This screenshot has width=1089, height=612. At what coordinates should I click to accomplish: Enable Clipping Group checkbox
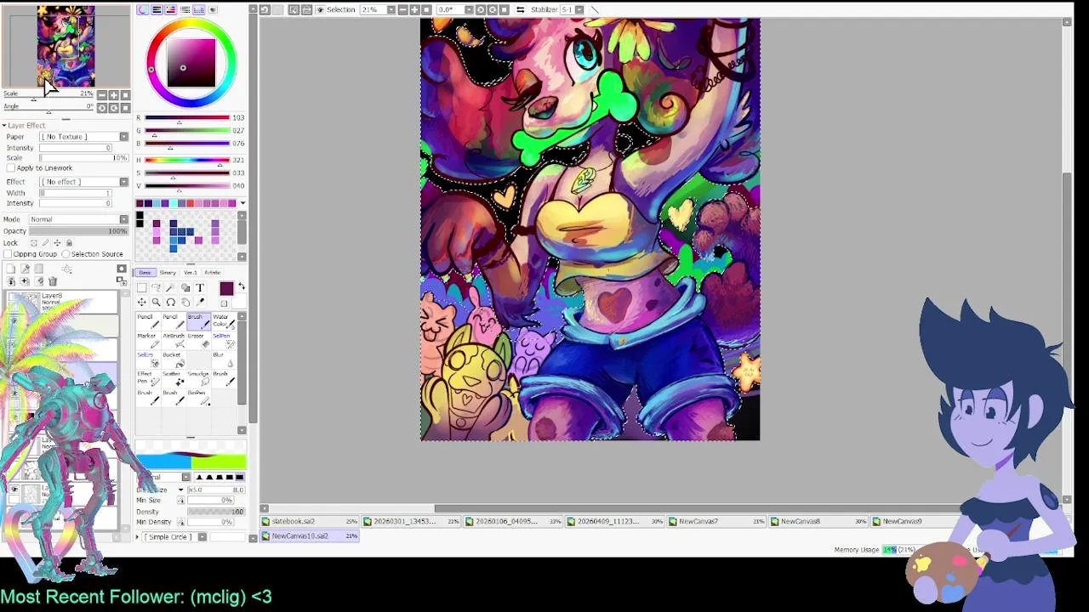(8, 254)
